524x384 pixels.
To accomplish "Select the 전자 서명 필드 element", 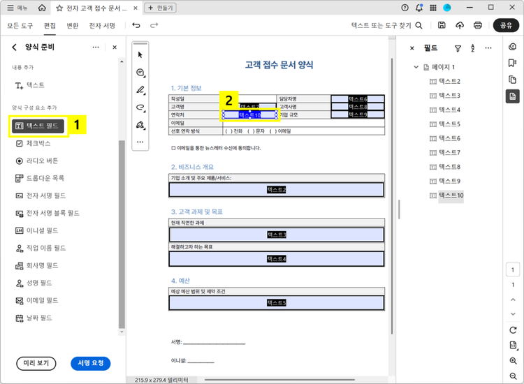I will pyautogui.click(x=41, y=195).
